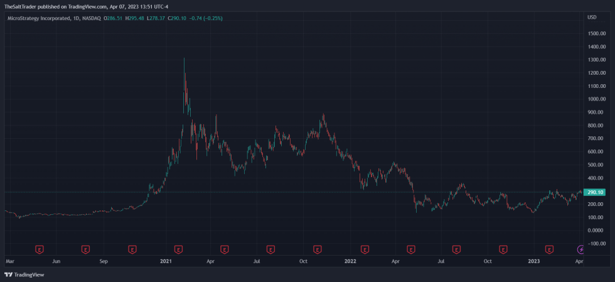Click the 1000.00 label on price axis

tap(596, 99)
